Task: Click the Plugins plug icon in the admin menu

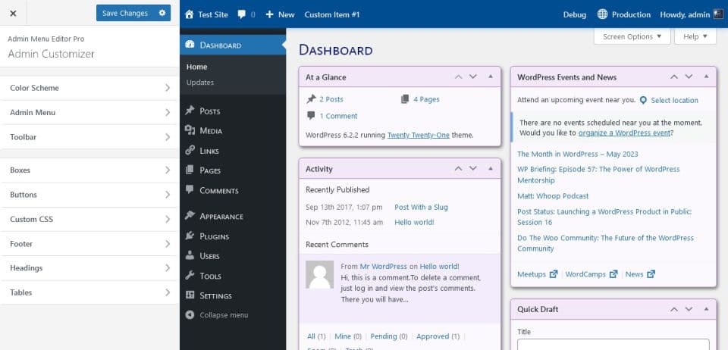Action: pyautogui.click(x=190, y=236)
